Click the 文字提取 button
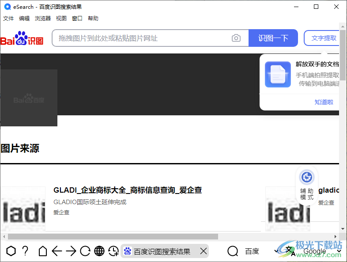This screenshot has height=262, width=347. pyautogui.click(x=321, y=38)
